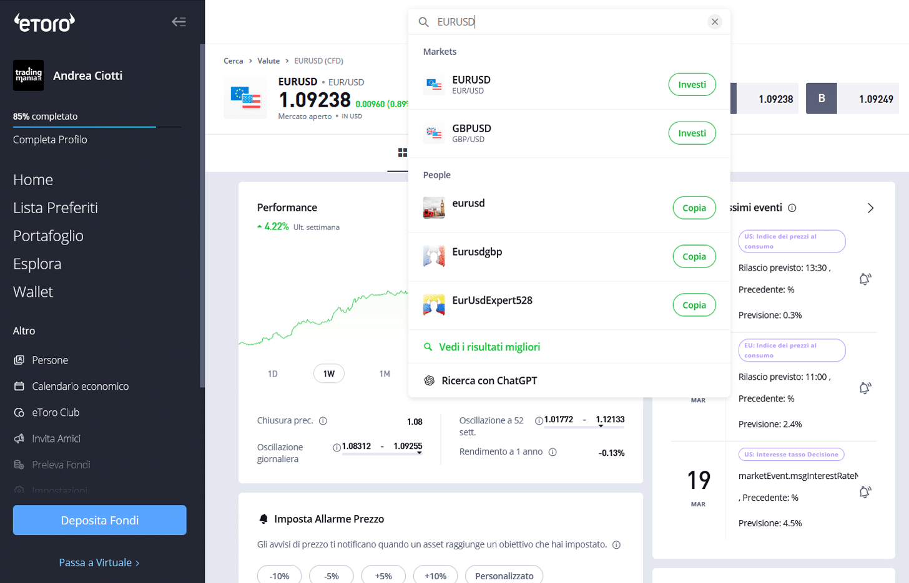Click Investi for EURUSD
909x583 pixels.
pos(692,85)
